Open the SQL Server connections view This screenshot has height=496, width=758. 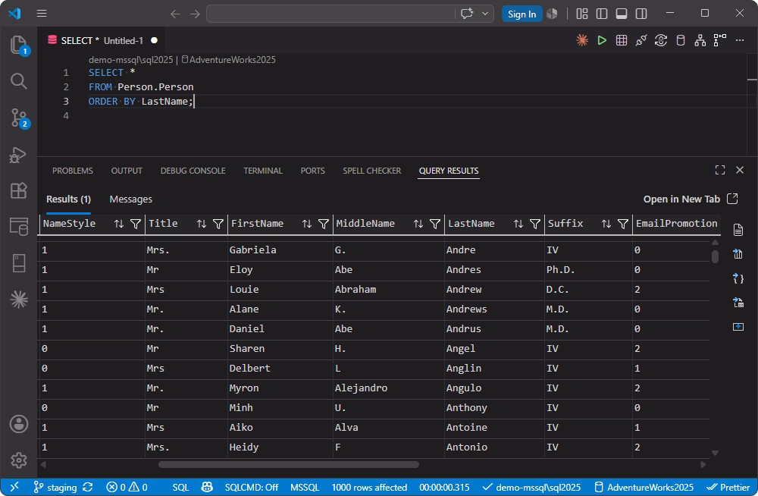[x=19, y=227]
